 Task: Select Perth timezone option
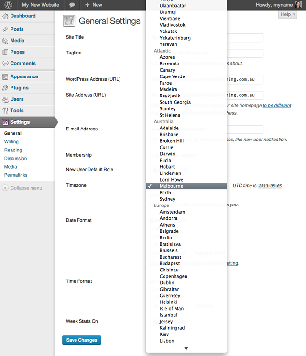coord(186,193)
